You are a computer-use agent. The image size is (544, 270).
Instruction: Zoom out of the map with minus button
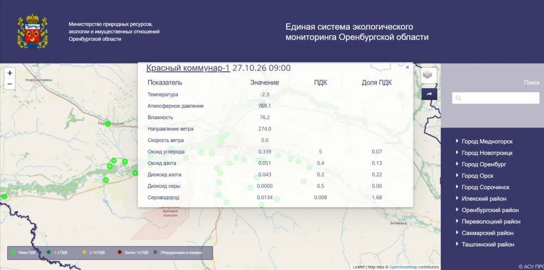10,84
